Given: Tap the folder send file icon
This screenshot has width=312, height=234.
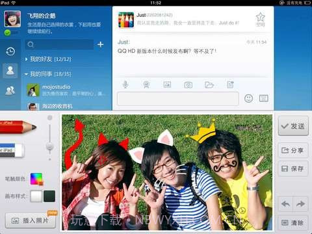Looking at the screenshot, I should [209, 84].
